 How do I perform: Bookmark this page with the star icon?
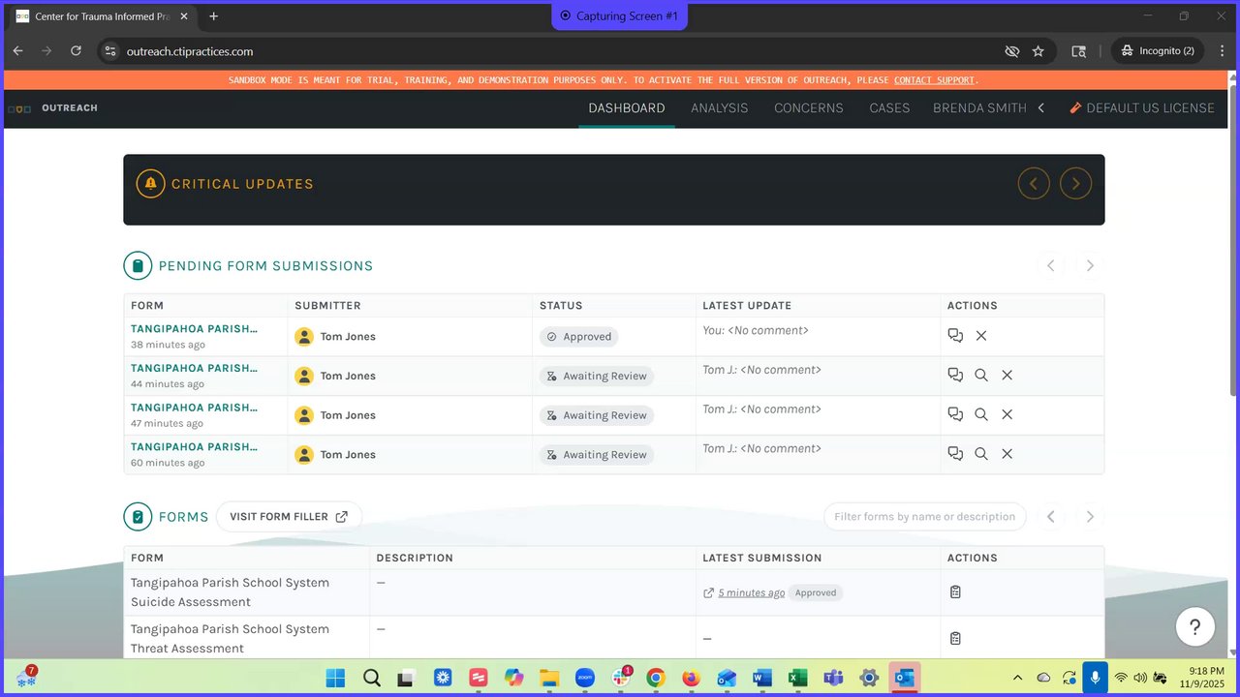point(1038,51)
